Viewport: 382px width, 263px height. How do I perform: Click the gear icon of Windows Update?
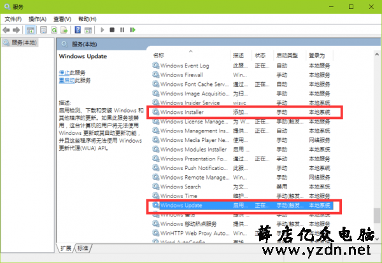click(156, 205)
